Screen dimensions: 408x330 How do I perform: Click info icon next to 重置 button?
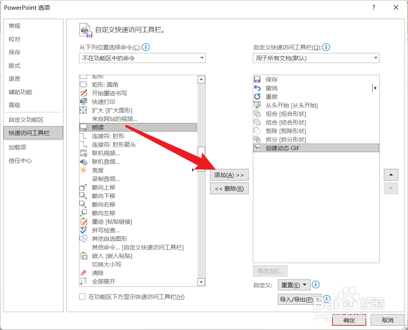pyautogui.click(x=316, y=284)
